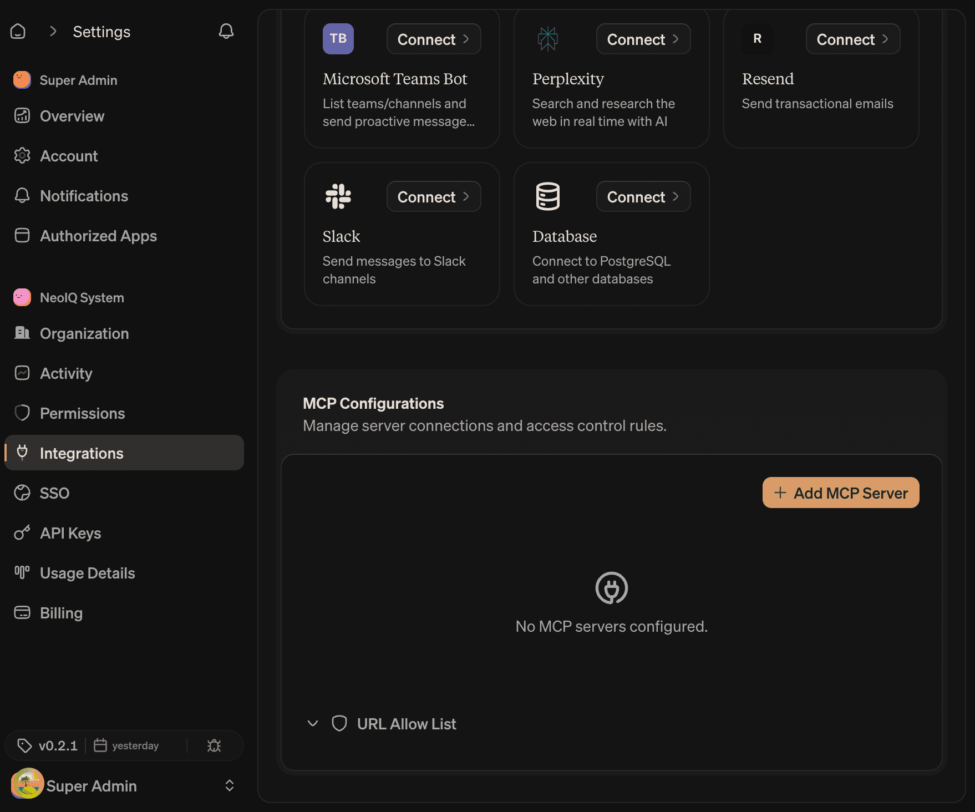Image resolution: width=975 pixels, height=812 pixels.
Task: Click the breadcrumb chevron separator
Action: coord(53,31)
